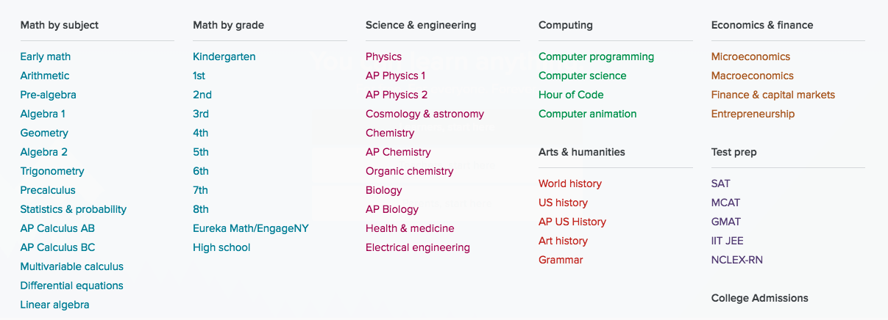Select the Algebra 1 subject

[x=43, y=114]
